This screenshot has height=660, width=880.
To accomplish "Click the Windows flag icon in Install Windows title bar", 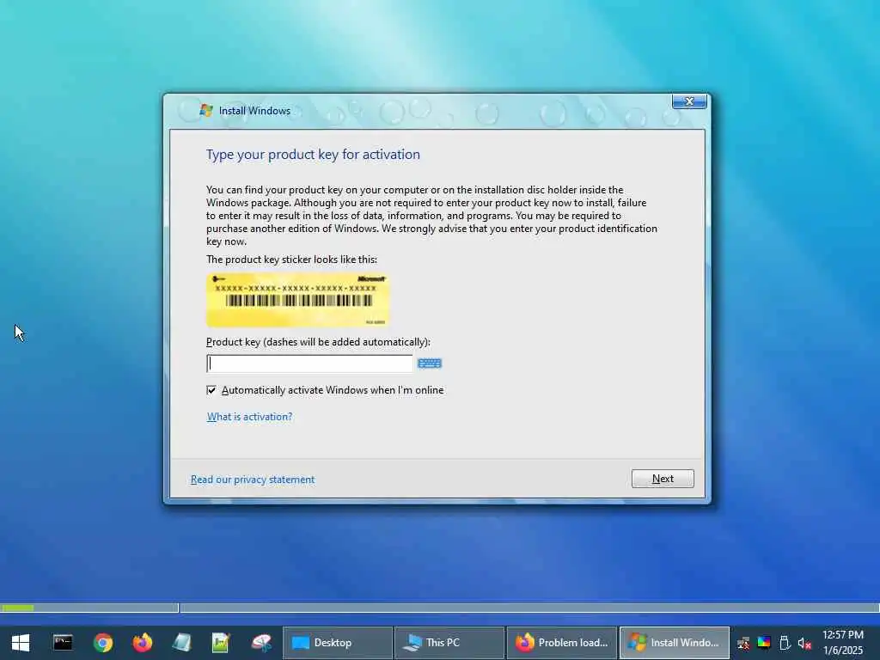I will click(x=206, y=111).
